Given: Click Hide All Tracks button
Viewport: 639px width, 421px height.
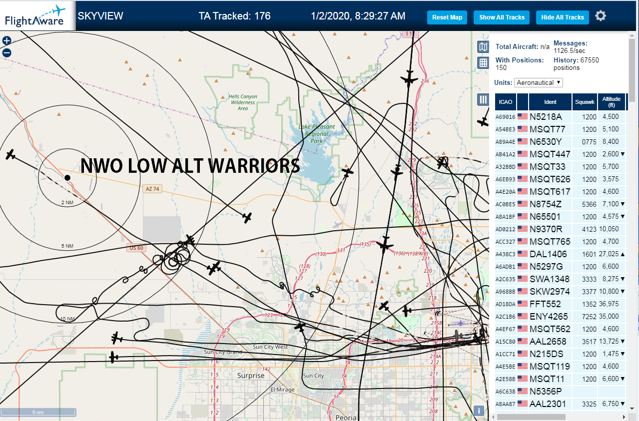Looking at the screenshot, I should [x=563, y=17].
